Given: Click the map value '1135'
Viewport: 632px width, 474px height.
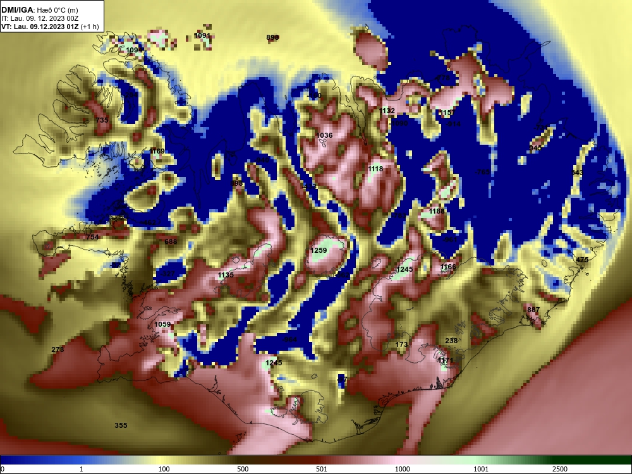Looking at the screenshot, I should click(x=226, y=275).
